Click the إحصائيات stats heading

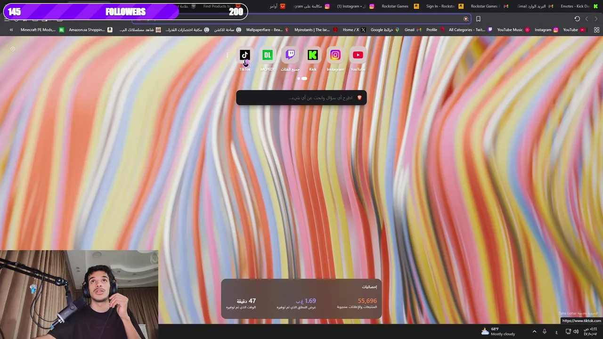369,287
